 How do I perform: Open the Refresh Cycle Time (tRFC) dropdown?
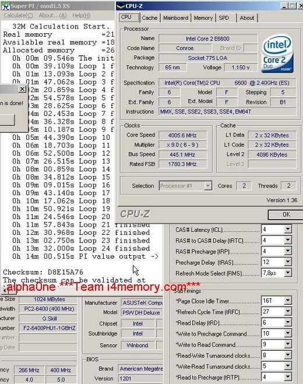pyautogui.click(x=288, y=312)
